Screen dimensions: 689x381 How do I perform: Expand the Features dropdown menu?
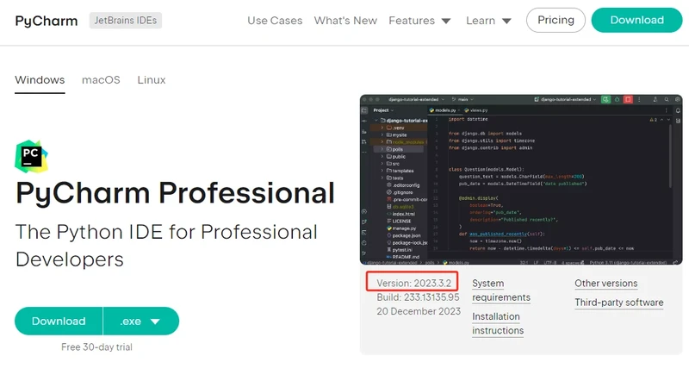pyautogui.click(x=419, y=21)
